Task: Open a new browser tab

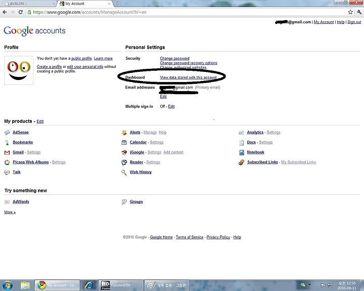Action: tap(117, 4)
